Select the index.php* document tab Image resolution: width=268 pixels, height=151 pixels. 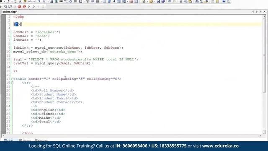10,12
